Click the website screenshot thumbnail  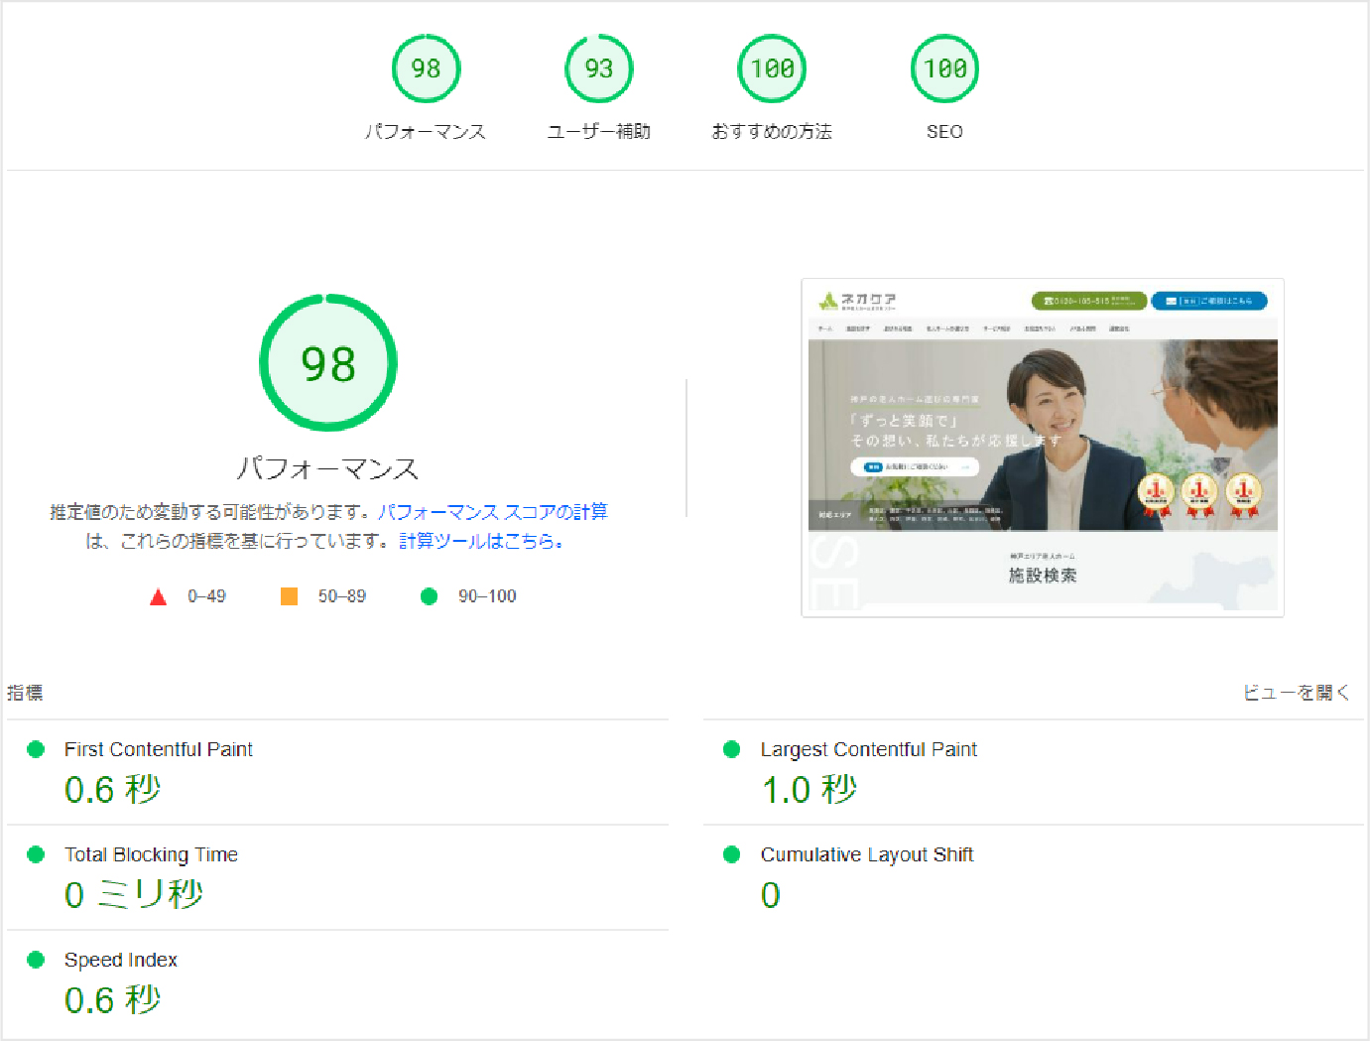point(1043,448)
